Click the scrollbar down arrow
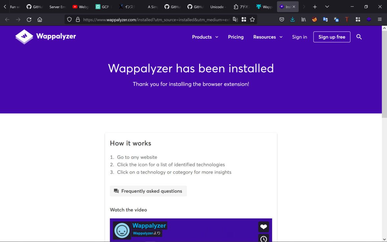Image resolution: width=387 pixels, height=242 pixels. pos(384,239)
